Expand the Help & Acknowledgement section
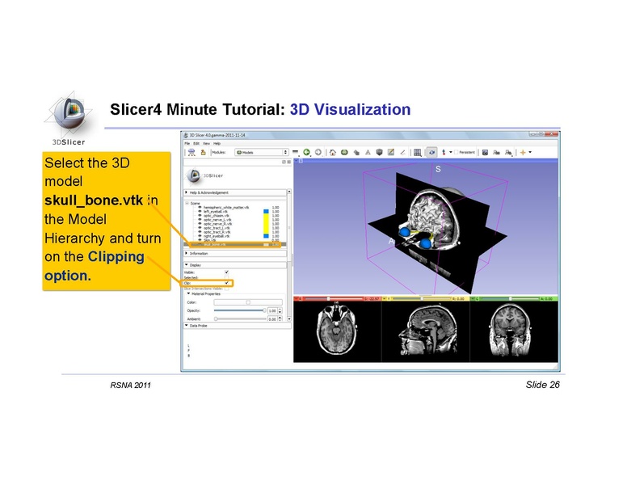Image resolution: width=627 pixels, height=485 pixels. 235,193
